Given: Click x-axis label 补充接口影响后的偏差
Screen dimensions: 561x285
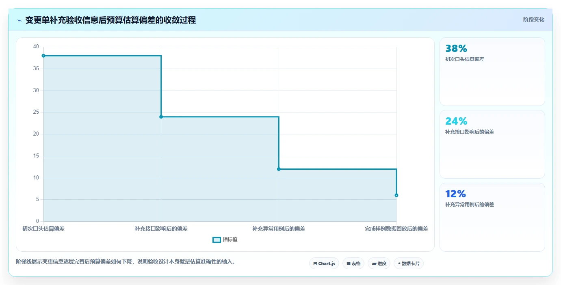Looking at the screenshot, I should pos(161,229).
